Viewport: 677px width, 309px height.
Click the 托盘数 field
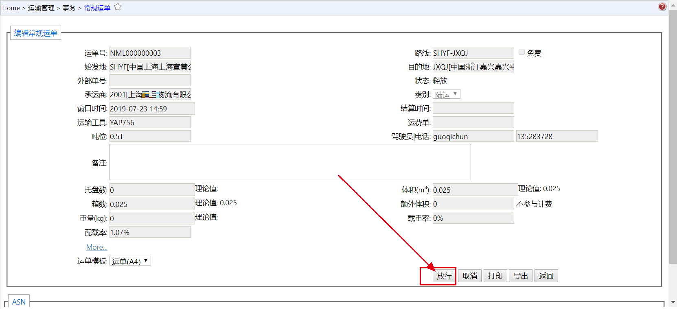[x=152, y=190]
